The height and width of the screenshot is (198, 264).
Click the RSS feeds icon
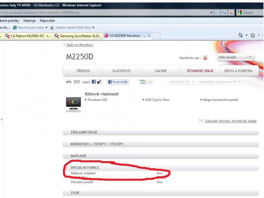click(253, 35)
